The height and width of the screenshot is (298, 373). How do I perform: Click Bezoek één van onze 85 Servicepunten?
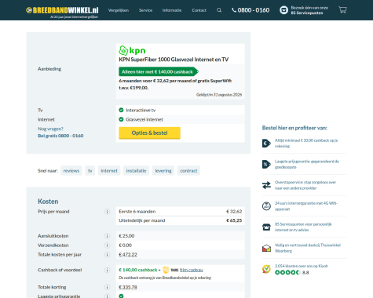coord(309,10)
